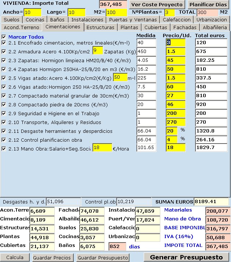Image resolution: width=231 pixels, height=262 pixels.
Task: Open Puertas y Ventanas tab
Action: 133,20
